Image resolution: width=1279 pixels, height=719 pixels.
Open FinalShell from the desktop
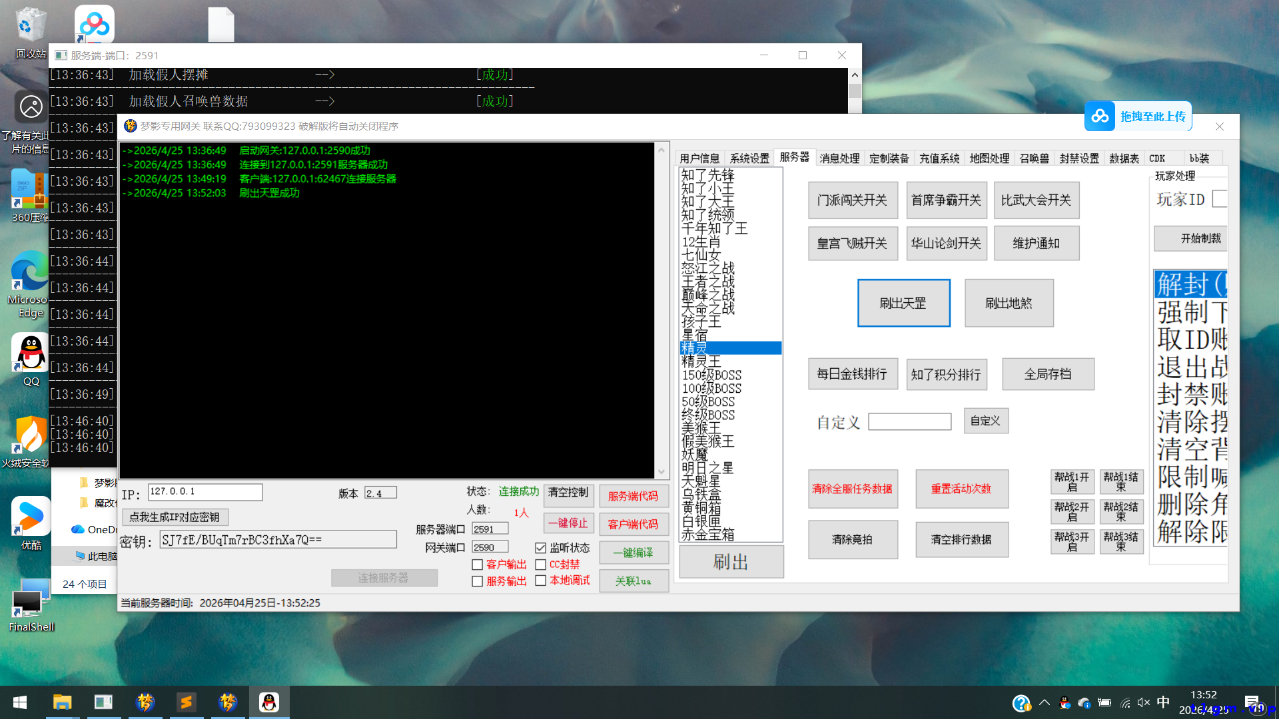point(30,597)
